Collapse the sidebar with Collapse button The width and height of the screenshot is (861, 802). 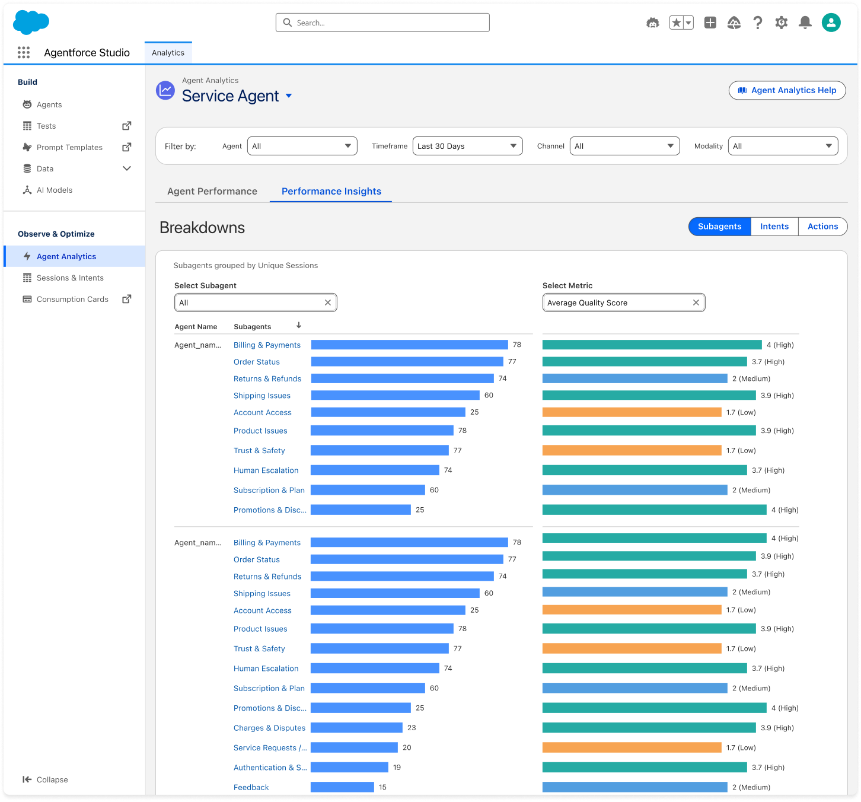click(45, 779)
